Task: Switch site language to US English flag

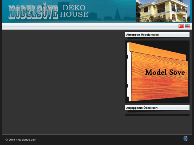Action: [187, 26]
